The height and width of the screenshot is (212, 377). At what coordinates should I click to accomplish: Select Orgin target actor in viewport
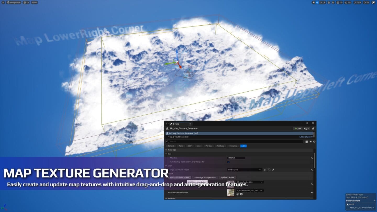269,170
